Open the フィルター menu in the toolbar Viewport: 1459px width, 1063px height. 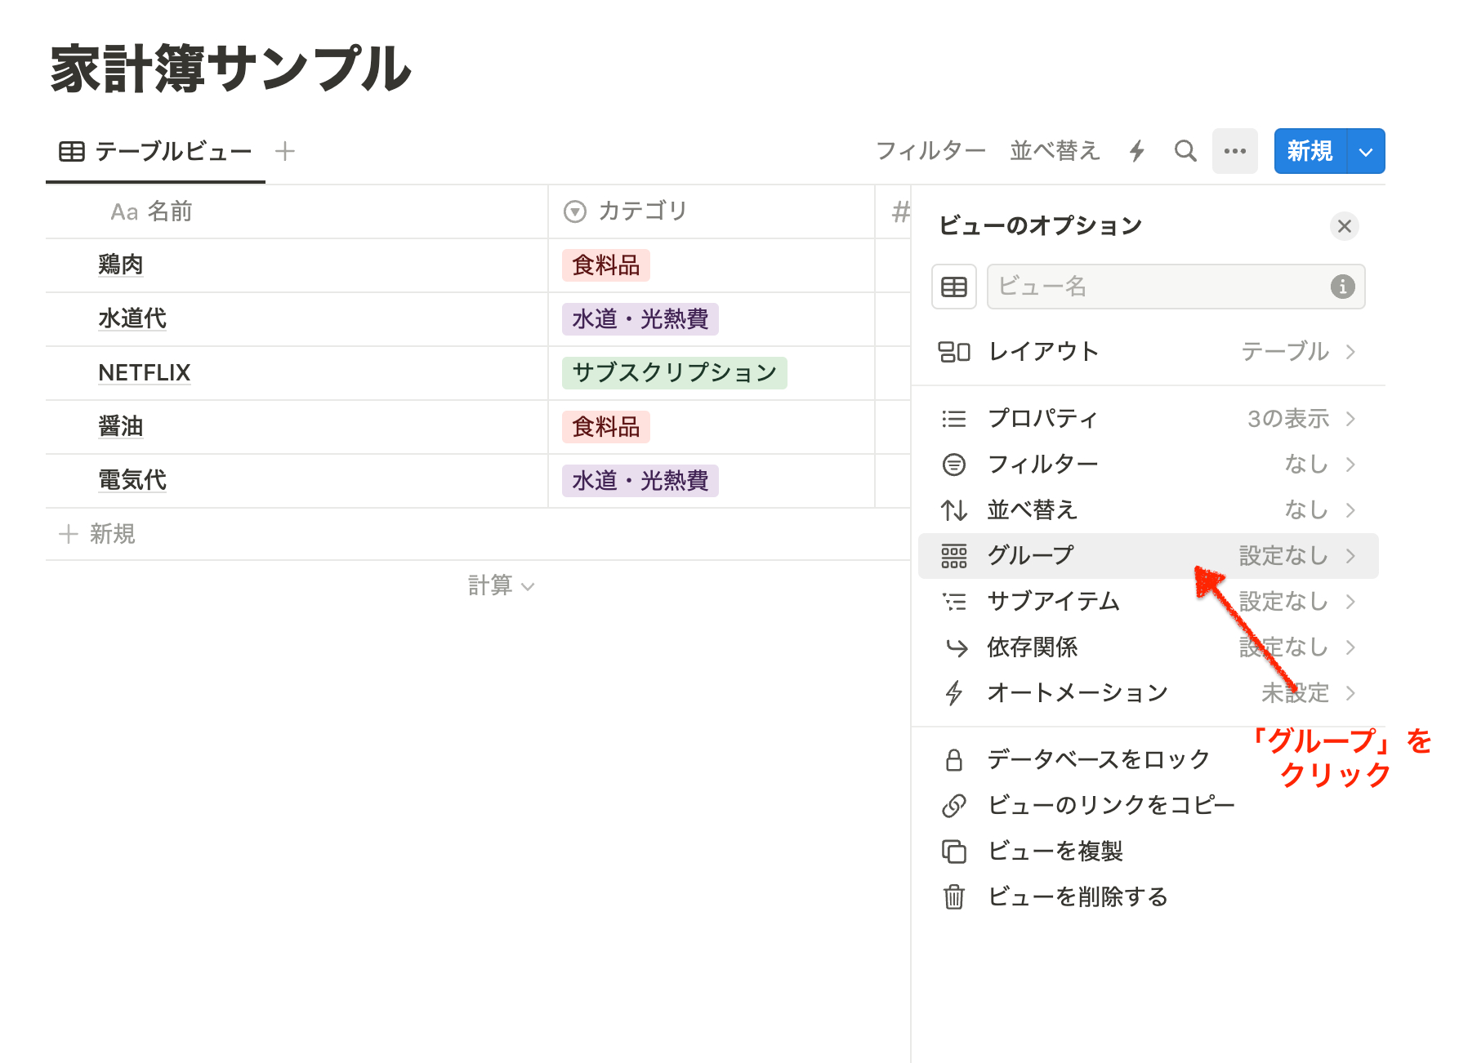(x=930, y=151)
